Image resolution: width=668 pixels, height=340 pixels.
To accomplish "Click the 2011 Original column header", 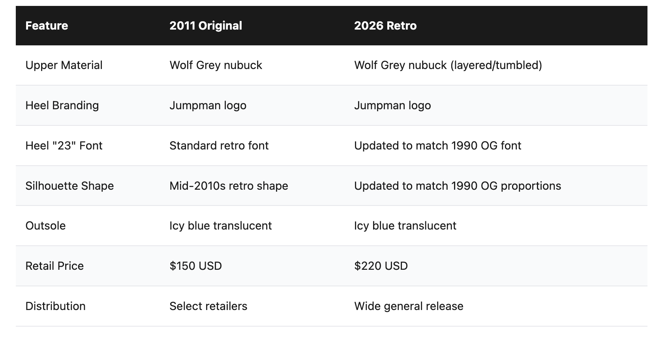I will 206,26.
